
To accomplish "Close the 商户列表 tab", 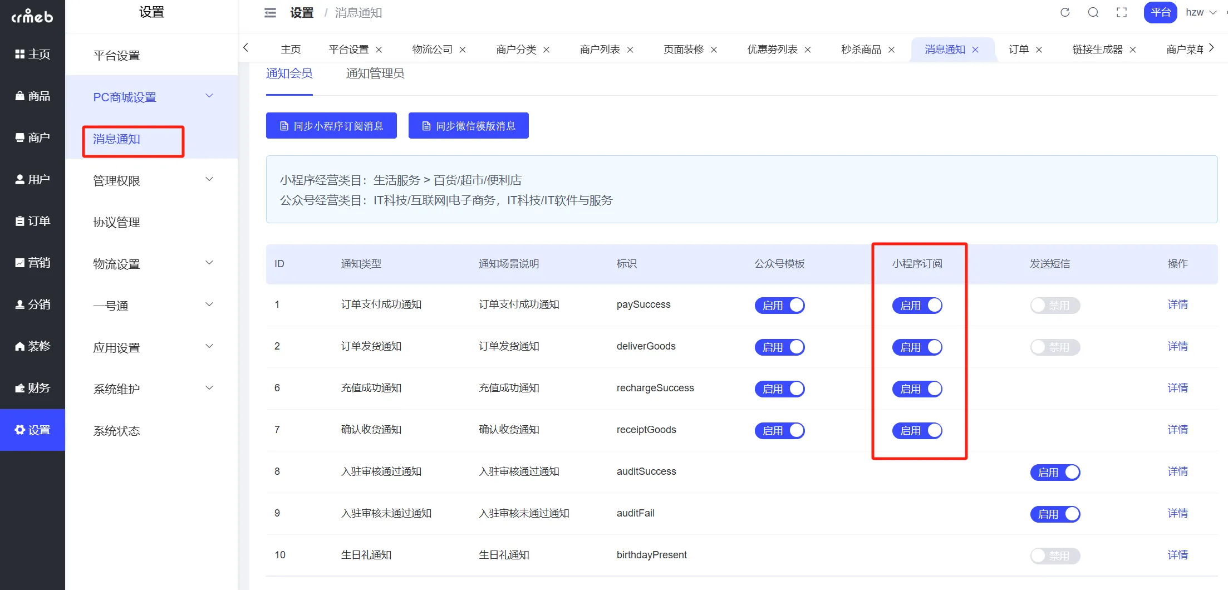I will coord(630,50).
